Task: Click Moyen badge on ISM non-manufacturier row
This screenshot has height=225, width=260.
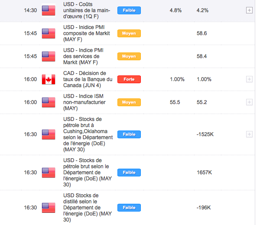Action: tap(129, 102)
